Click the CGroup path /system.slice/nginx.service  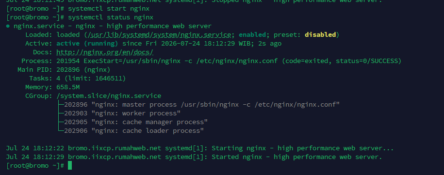pyautogui.click(x=109, y=96)
